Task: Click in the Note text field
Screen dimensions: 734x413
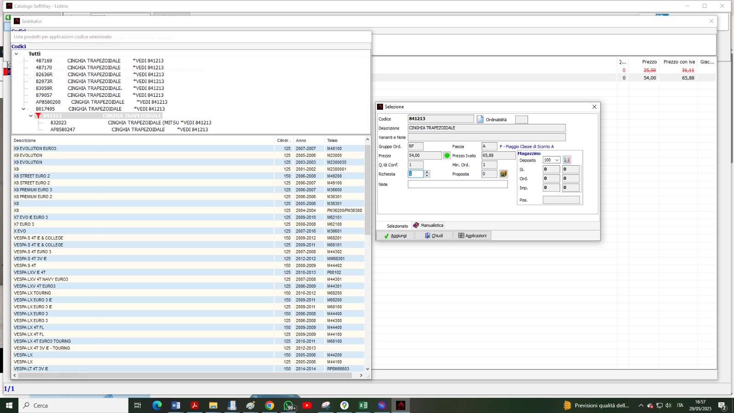Action: (x=457, y=184)
